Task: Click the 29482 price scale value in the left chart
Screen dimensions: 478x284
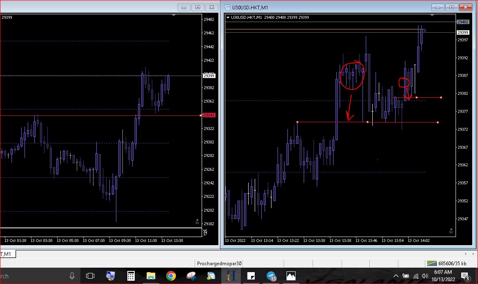Action: 209,19
